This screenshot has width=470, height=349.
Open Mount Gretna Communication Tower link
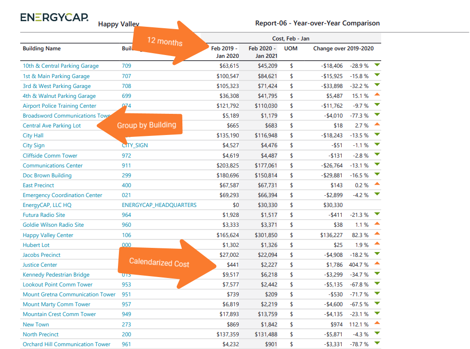tap(69, 294)
